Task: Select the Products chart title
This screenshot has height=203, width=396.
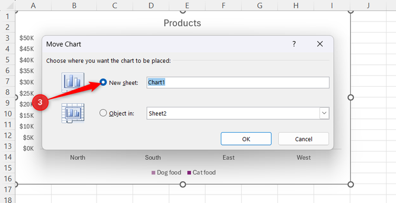Action: click(182, 23)
